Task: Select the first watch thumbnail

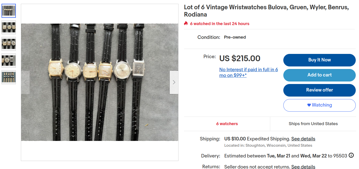Action: pos(9,11)
